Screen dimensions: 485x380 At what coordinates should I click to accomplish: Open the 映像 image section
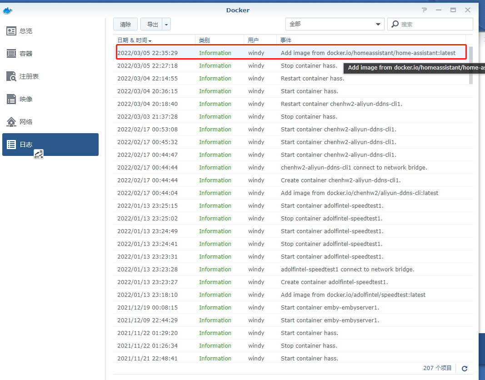point(50,99)
